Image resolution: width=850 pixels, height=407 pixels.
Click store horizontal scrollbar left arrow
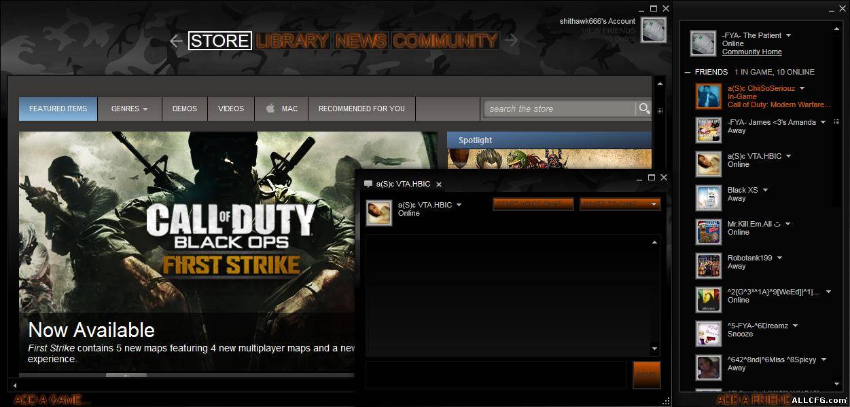click(14, 385)
